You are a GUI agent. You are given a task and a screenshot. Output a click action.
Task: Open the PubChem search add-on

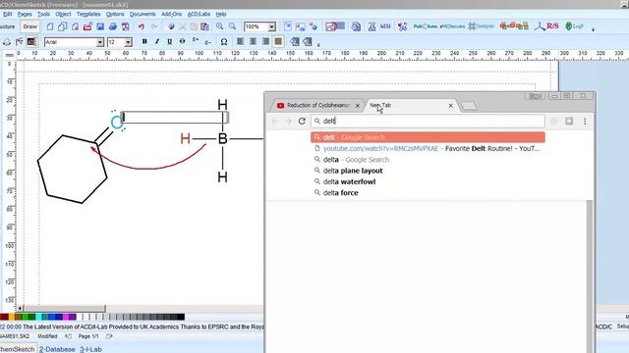[x=426, y=26]
